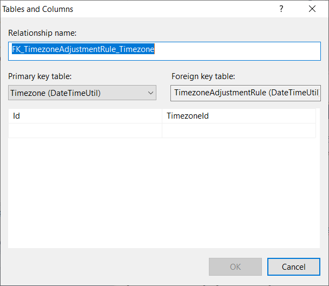Click into the Relationship name text field
The image size is (329, 286).
tap(238, 49)
